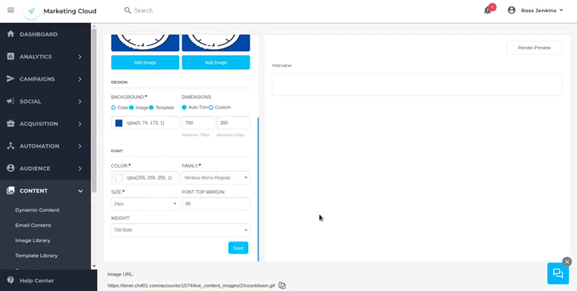Click the Font Top Margin field
The height and width of the screenshot is (291, 577).
(216, 204)
